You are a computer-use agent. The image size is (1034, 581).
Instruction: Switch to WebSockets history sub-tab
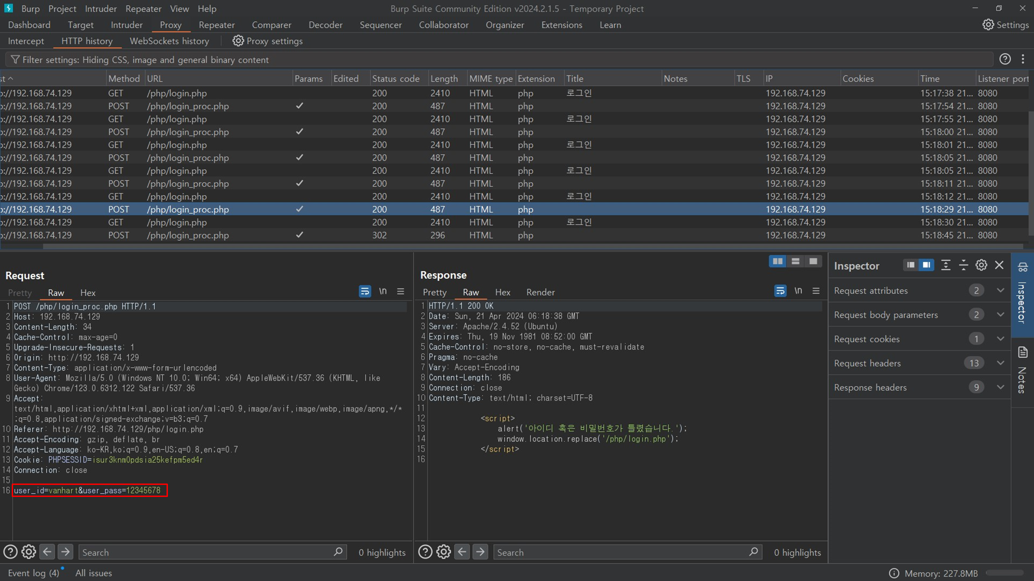tap(169, 41)
